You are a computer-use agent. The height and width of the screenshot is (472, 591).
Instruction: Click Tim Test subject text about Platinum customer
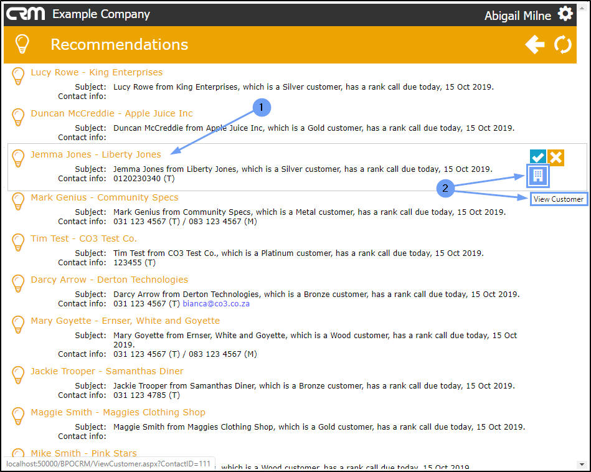pos(298,253)
